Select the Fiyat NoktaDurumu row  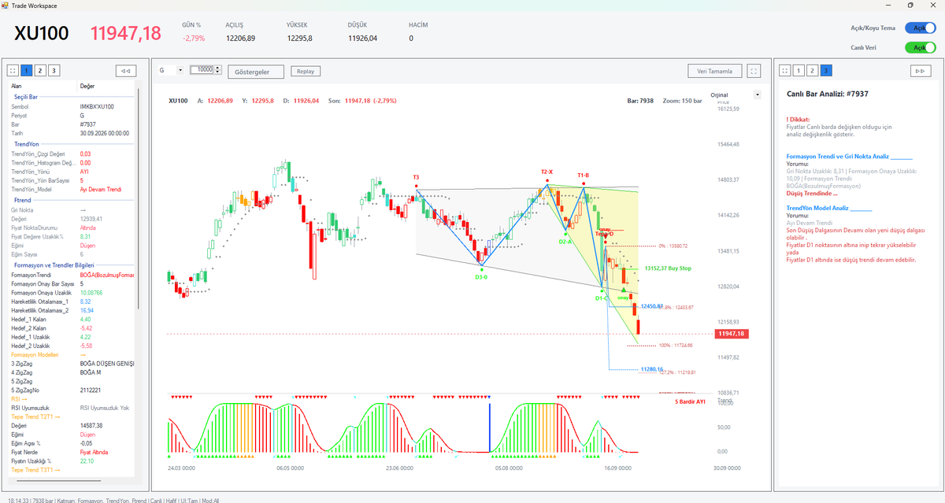click(72, 227)
